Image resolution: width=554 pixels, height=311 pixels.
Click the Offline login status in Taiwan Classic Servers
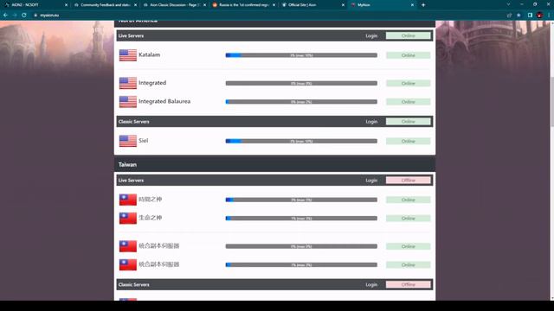pos(408,284)
